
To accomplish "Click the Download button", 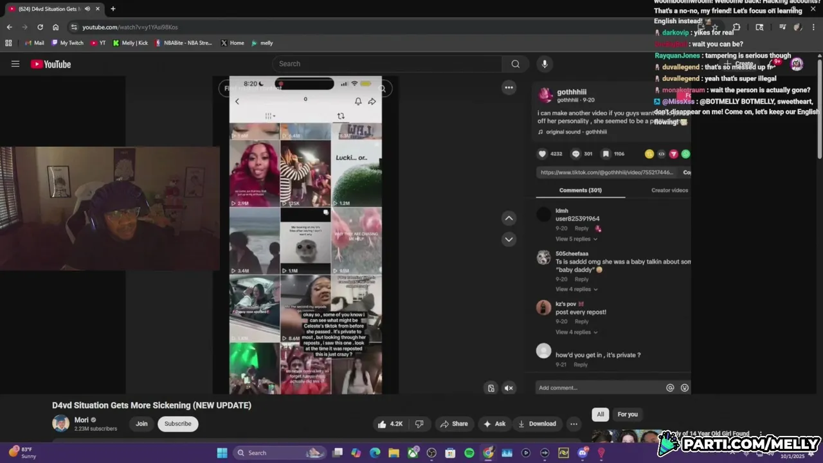I will click(x=537, y=424).
